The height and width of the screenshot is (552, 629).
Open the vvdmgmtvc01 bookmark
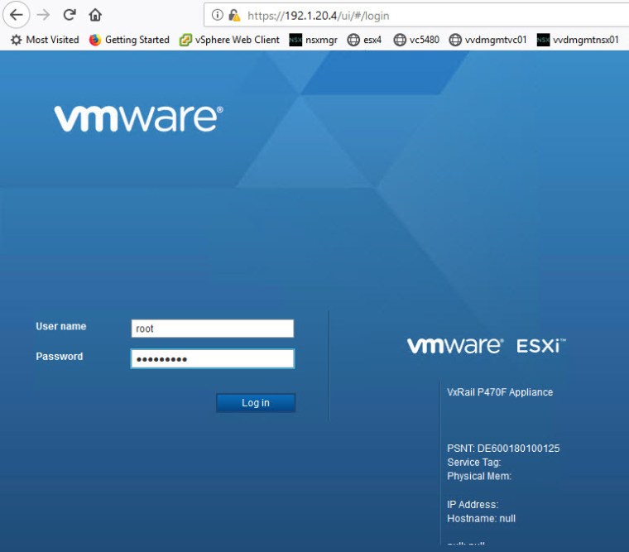point(487,40)
